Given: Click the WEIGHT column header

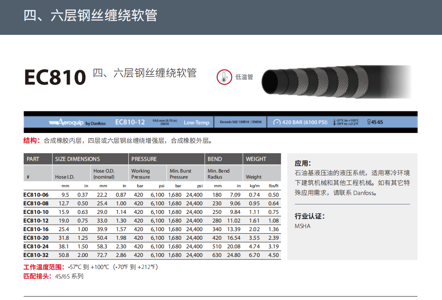Looking at the screenshot, I should point(256,159).
